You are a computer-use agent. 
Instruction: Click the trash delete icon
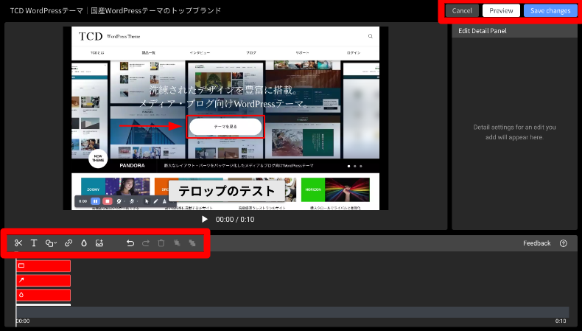161,243
